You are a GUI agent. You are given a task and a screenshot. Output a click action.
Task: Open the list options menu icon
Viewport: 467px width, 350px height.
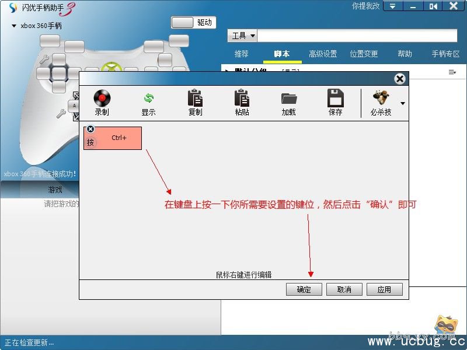click(452, 72)
